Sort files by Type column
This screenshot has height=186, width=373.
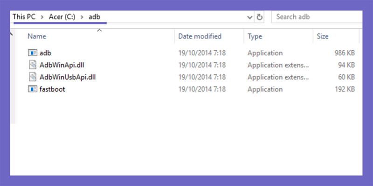click(x=255, y=36)
